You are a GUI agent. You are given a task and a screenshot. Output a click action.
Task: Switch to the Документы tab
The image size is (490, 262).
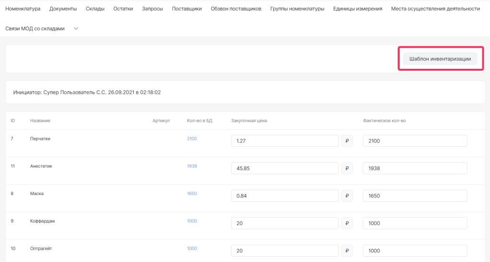click(63, 9)
